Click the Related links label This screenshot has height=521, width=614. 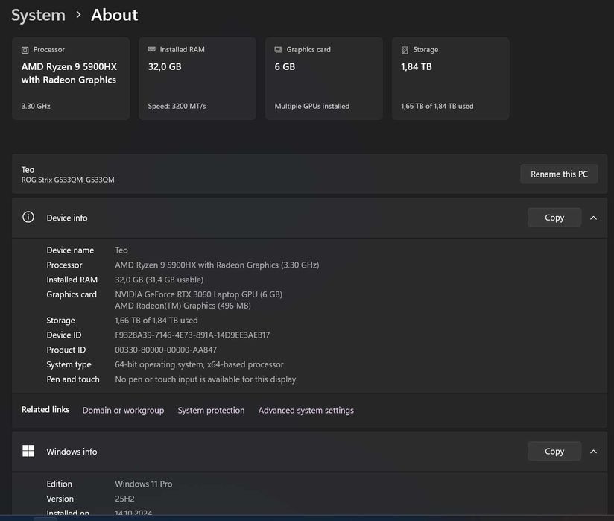[45, 409]
